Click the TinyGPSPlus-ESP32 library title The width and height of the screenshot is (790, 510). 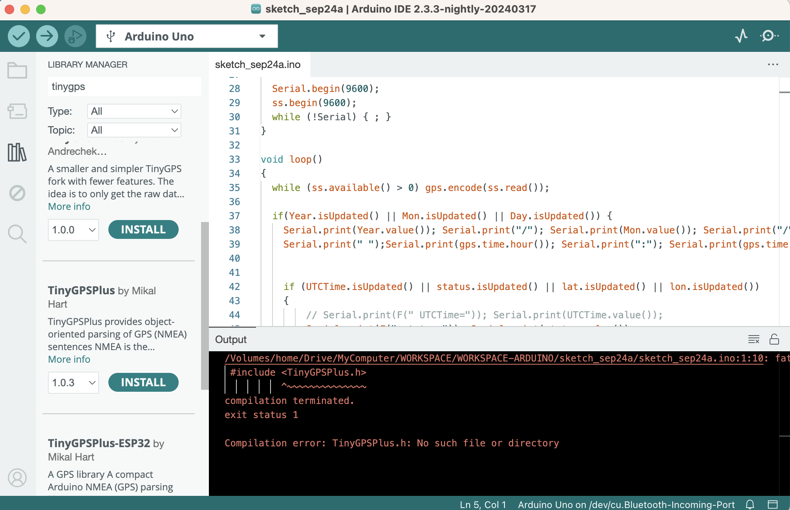tap(99, 443)
